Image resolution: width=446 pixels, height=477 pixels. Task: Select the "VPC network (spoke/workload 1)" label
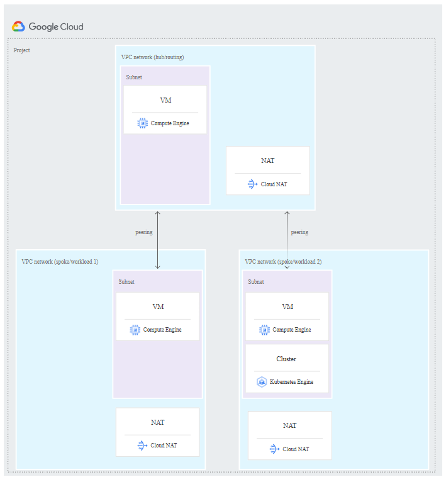pos(60,261)
